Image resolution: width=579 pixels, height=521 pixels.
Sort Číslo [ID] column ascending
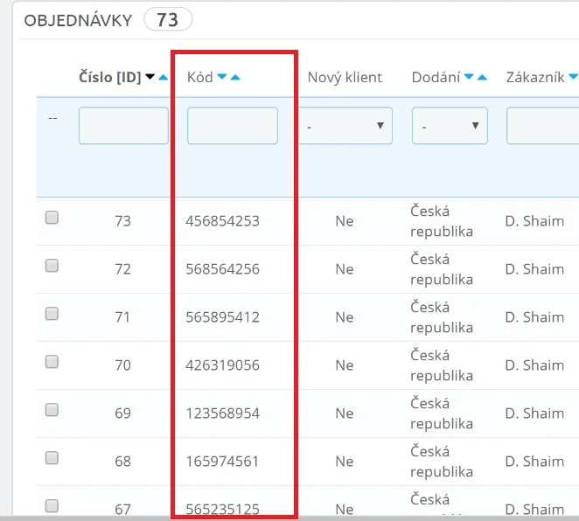point(163,78)
